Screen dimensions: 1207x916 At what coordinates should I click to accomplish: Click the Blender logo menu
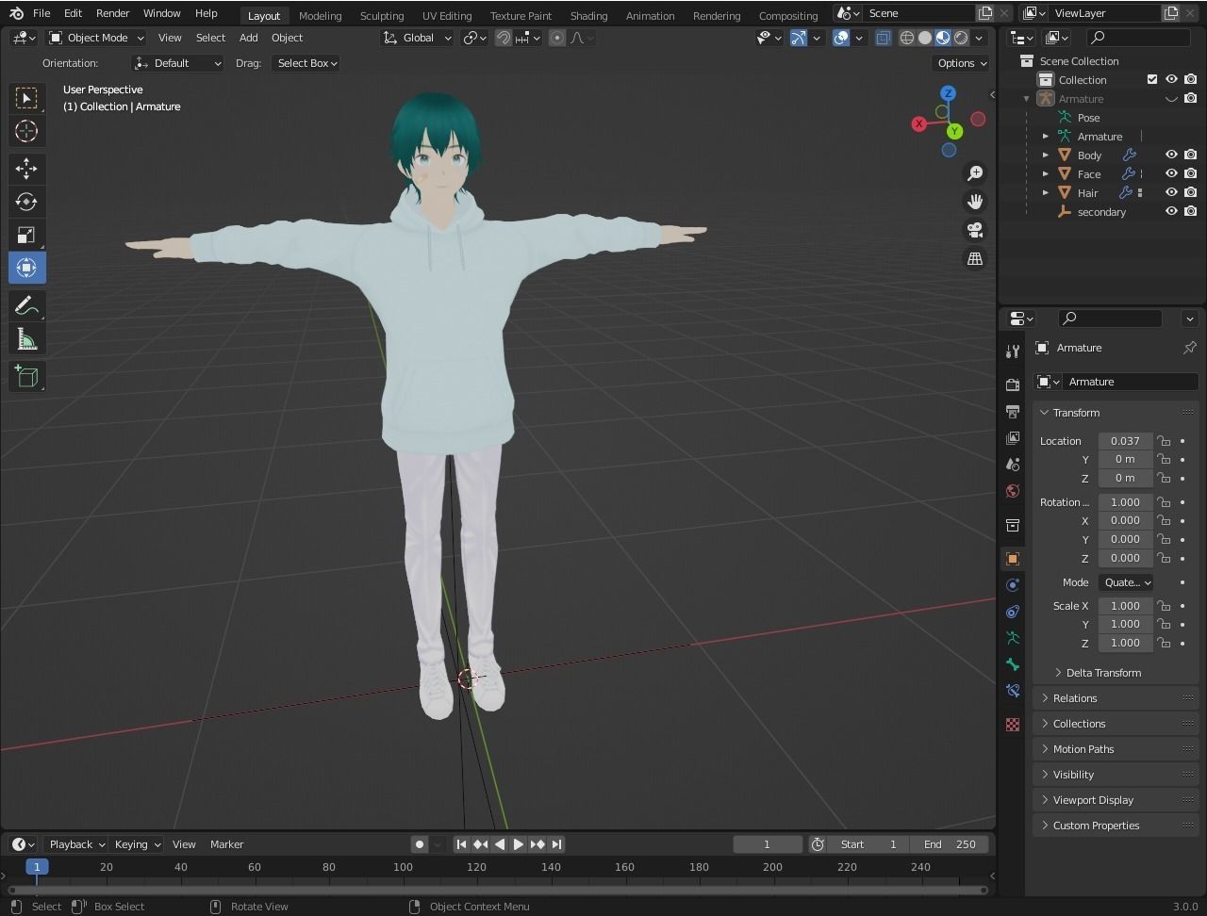pos(16,13)
